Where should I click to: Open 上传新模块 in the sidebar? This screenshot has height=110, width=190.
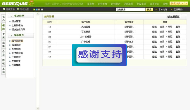(x=17, y=25)
